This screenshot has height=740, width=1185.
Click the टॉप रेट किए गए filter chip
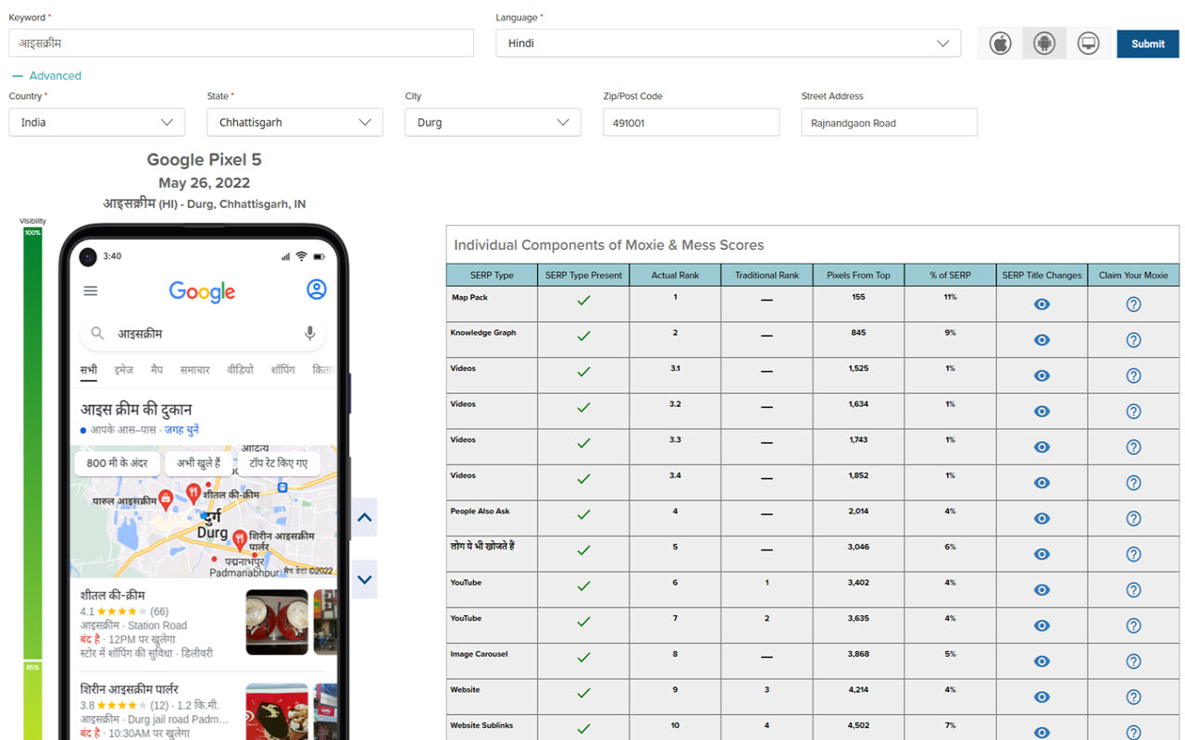(x=279, y=463)
